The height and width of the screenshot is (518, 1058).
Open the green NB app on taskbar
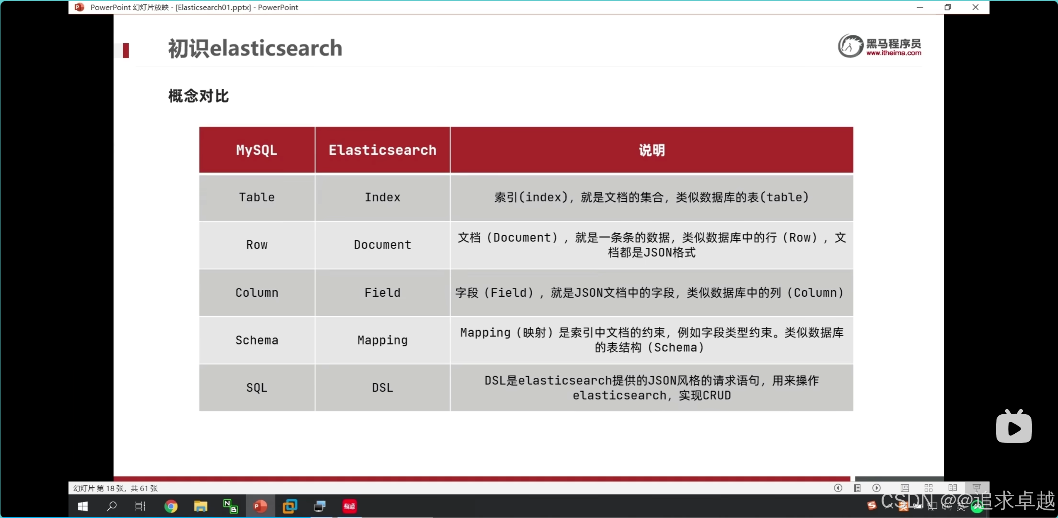[230, 506]
